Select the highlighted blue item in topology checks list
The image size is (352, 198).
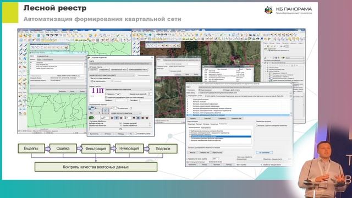221,136
